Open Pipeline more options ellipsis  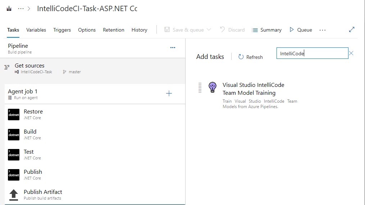[173, 47]
